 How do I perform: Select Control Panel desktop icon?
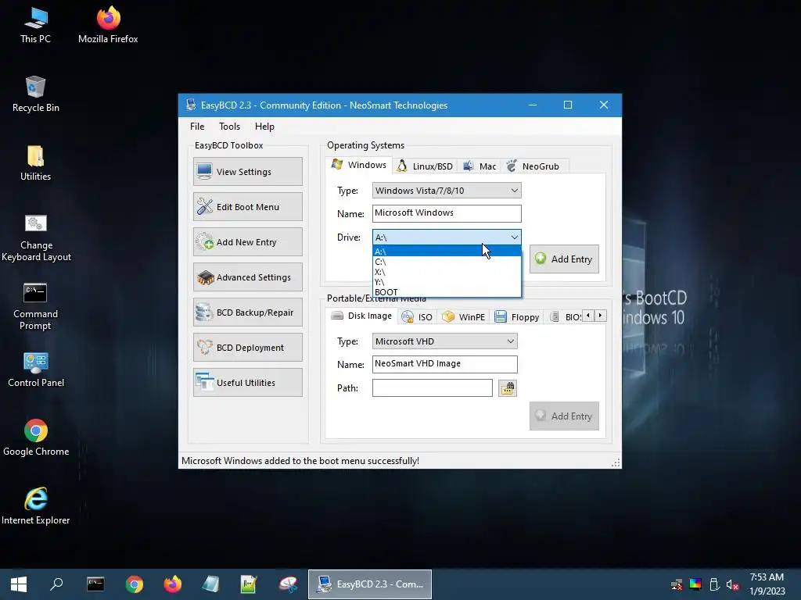tap(36, 370)
